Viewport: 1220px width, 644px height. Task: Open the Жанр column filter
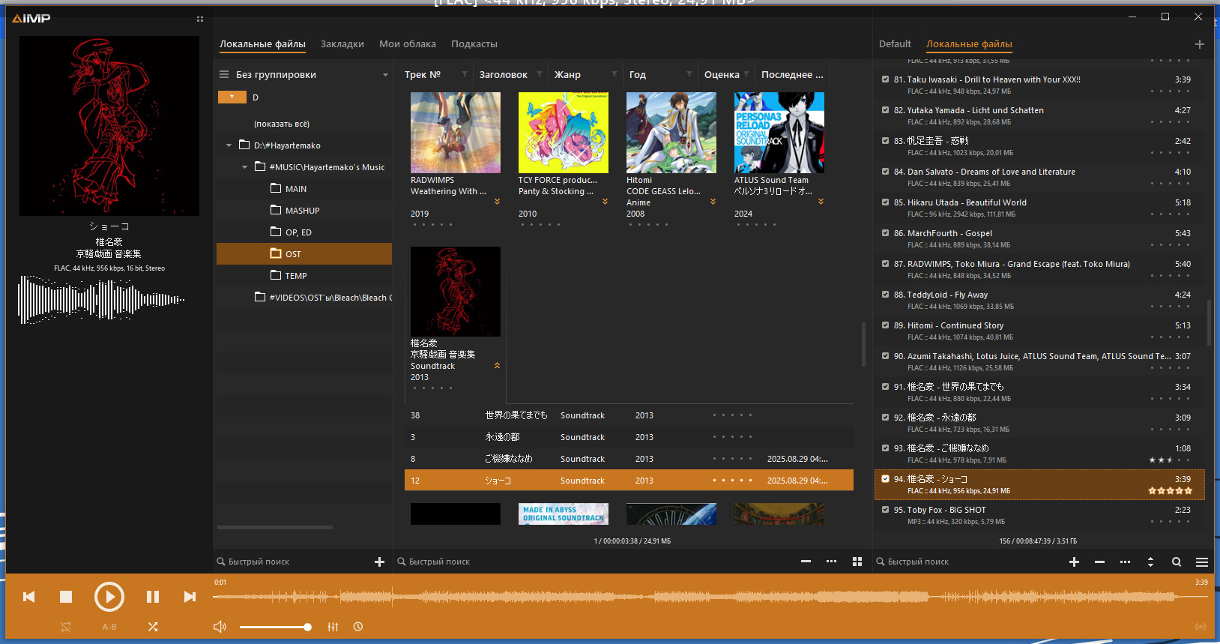pos(614,74)
